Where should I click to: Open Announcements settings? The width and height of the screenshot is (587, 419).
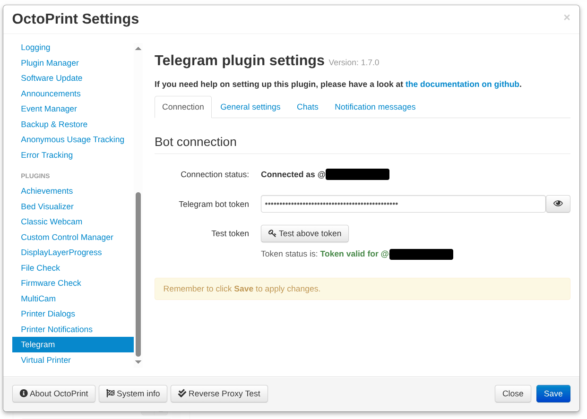[x=51, y=94]
